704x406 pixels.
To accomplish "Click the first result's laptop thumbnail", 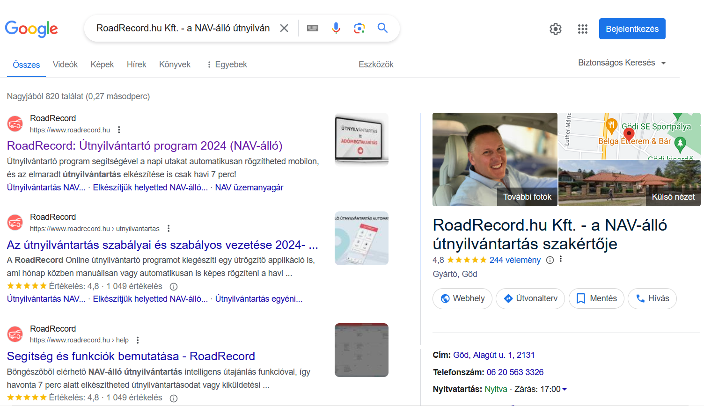I will point(361,140).
